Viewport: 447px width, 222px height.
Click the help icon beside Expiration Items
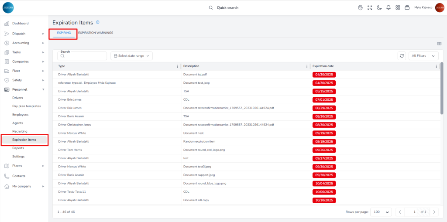coord(98,22)
